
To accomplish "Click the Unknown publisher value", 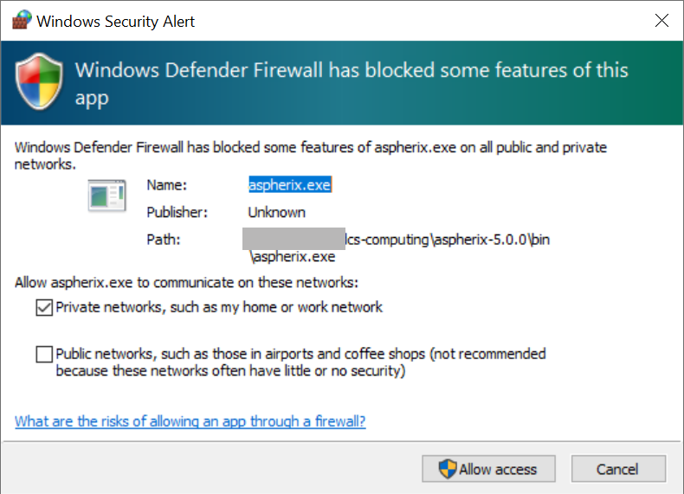I will [x=276, y=212].
